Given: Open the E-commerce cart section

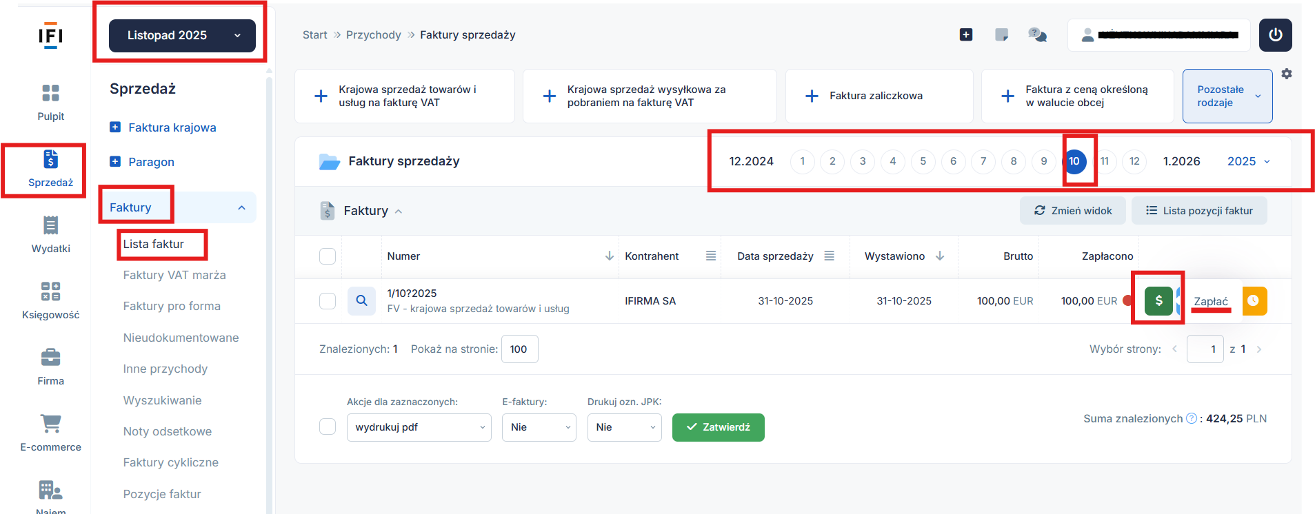Looking at the screenshot, I should 50,433.
